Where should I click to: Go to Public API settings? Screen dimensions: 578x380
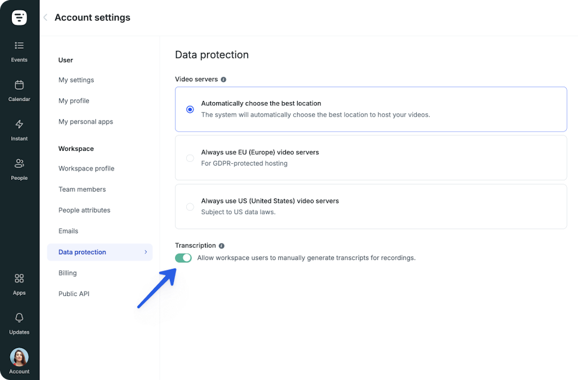(x=74, y=294)
